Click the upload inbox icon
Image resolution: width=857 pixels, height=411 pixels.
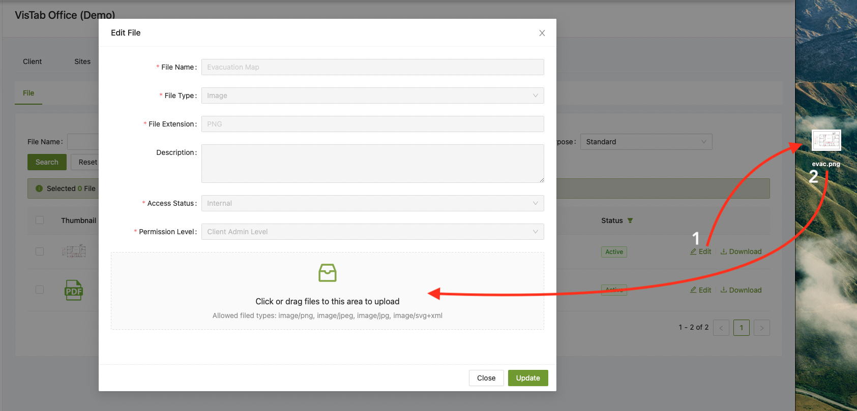tap(328, 273)
